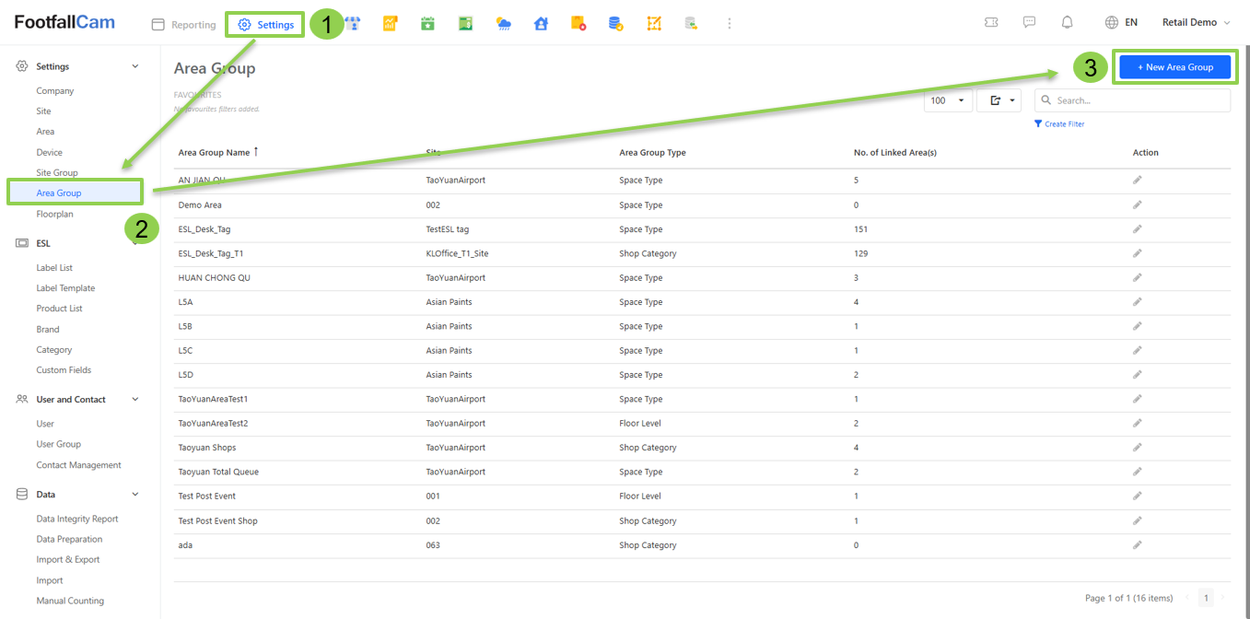
Task: Click the blue house icon in top bar
Action: [541, 24]
